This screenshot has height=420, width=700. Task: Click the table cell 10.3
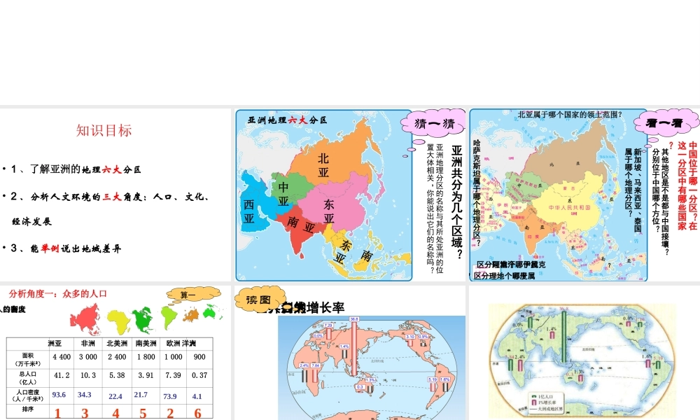(x=88, y=375)
